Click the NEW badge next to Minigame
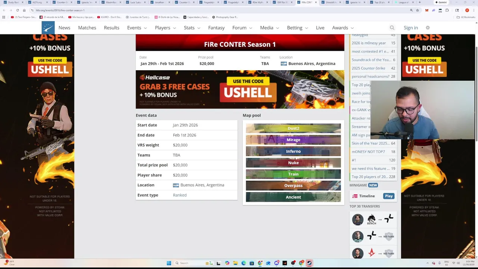The height and width of the screenshot is (269, 478). 373,185
